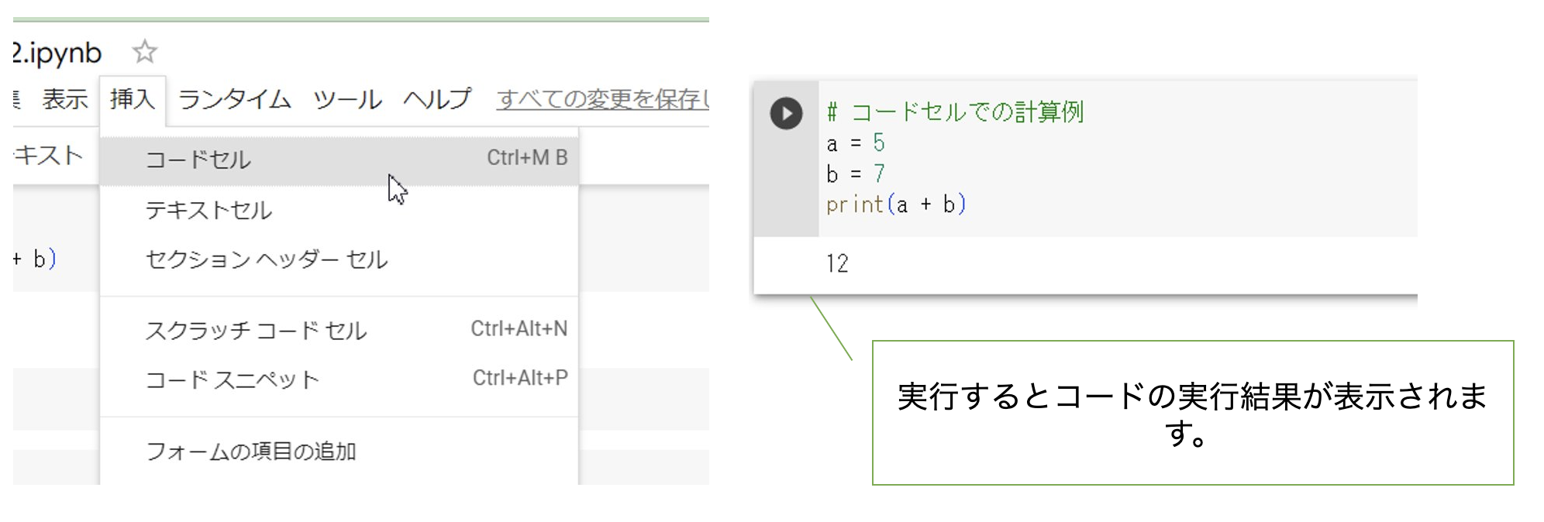Run the code cell with the play button
This screenshot has height=522, width=1544.
coord(785,112)
